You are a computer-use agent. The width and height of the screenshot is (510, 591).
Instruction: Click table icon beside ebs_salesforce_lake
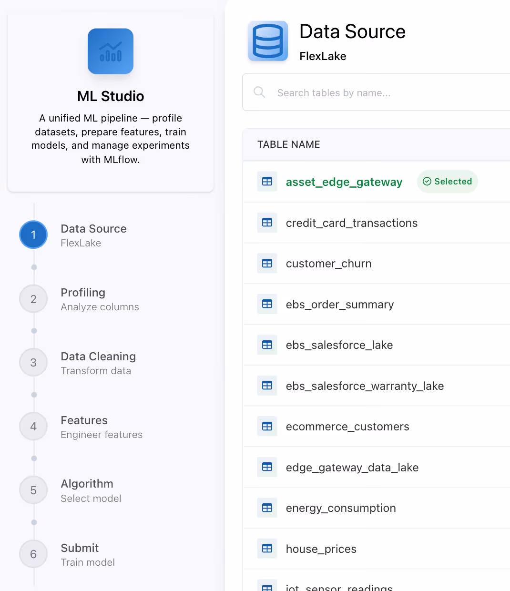coord(267,345)
